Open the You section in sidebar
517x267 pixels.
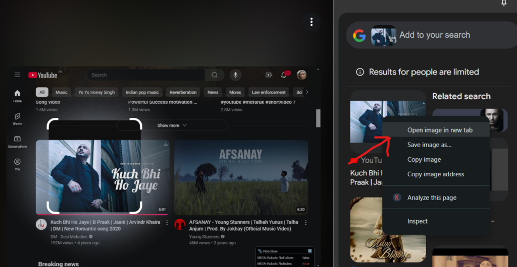[x=18, y=164]
